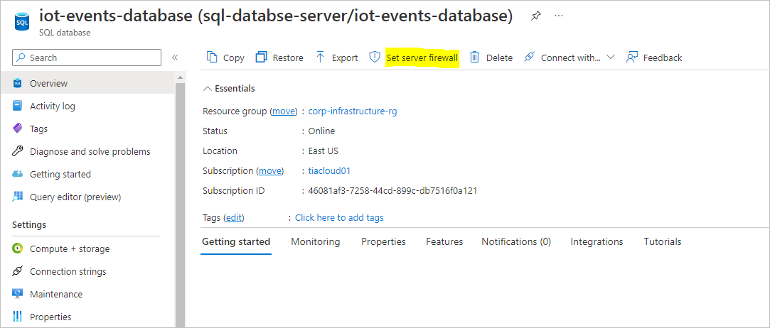Click the Feedback person icon
This screenshot has width=770, height=328.
click(631, 58)
